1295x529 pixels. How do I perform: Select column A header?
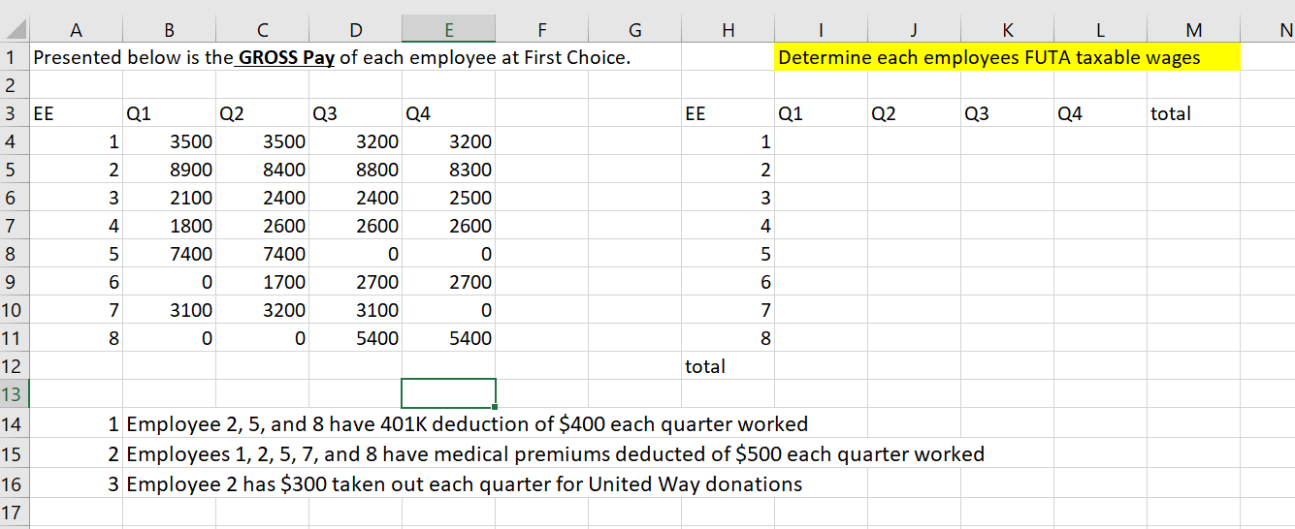pos(77,29)
